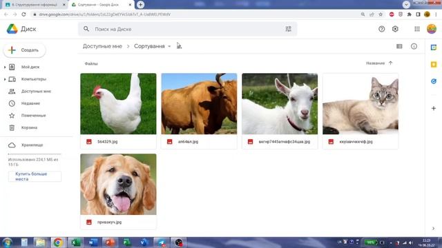Click the browser address bar
The image size is (442, 248).
point(195,14)
